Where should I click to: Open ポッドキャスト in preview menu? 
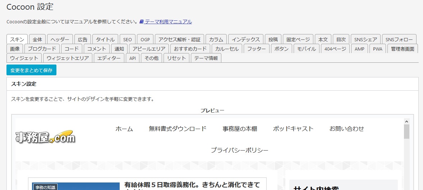pos(293,129)
